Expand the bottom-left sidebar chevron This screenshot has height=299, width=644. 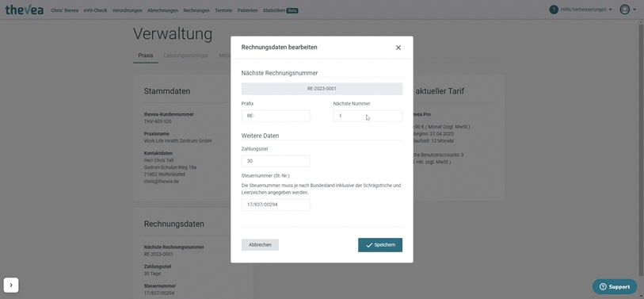(x=11, y=285)
